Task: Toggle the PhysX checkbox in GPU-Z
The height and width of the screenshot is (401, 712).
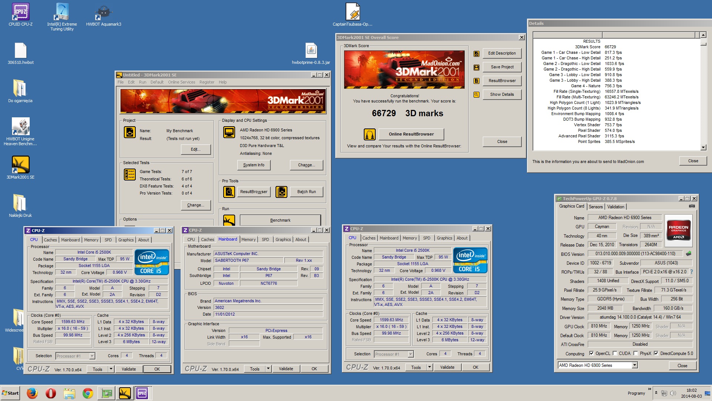Action: [x=636, y=353]
